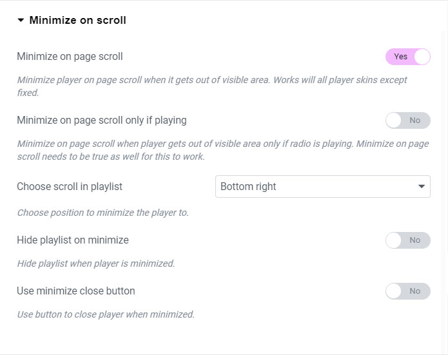
Task: Click the white knob on the Yes toggle
Action: pyautogui.click(x=421, y=57)
